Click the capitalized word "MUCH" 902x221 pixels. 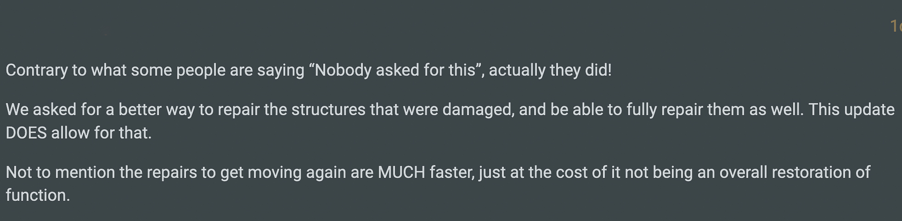tap(401, 172)
